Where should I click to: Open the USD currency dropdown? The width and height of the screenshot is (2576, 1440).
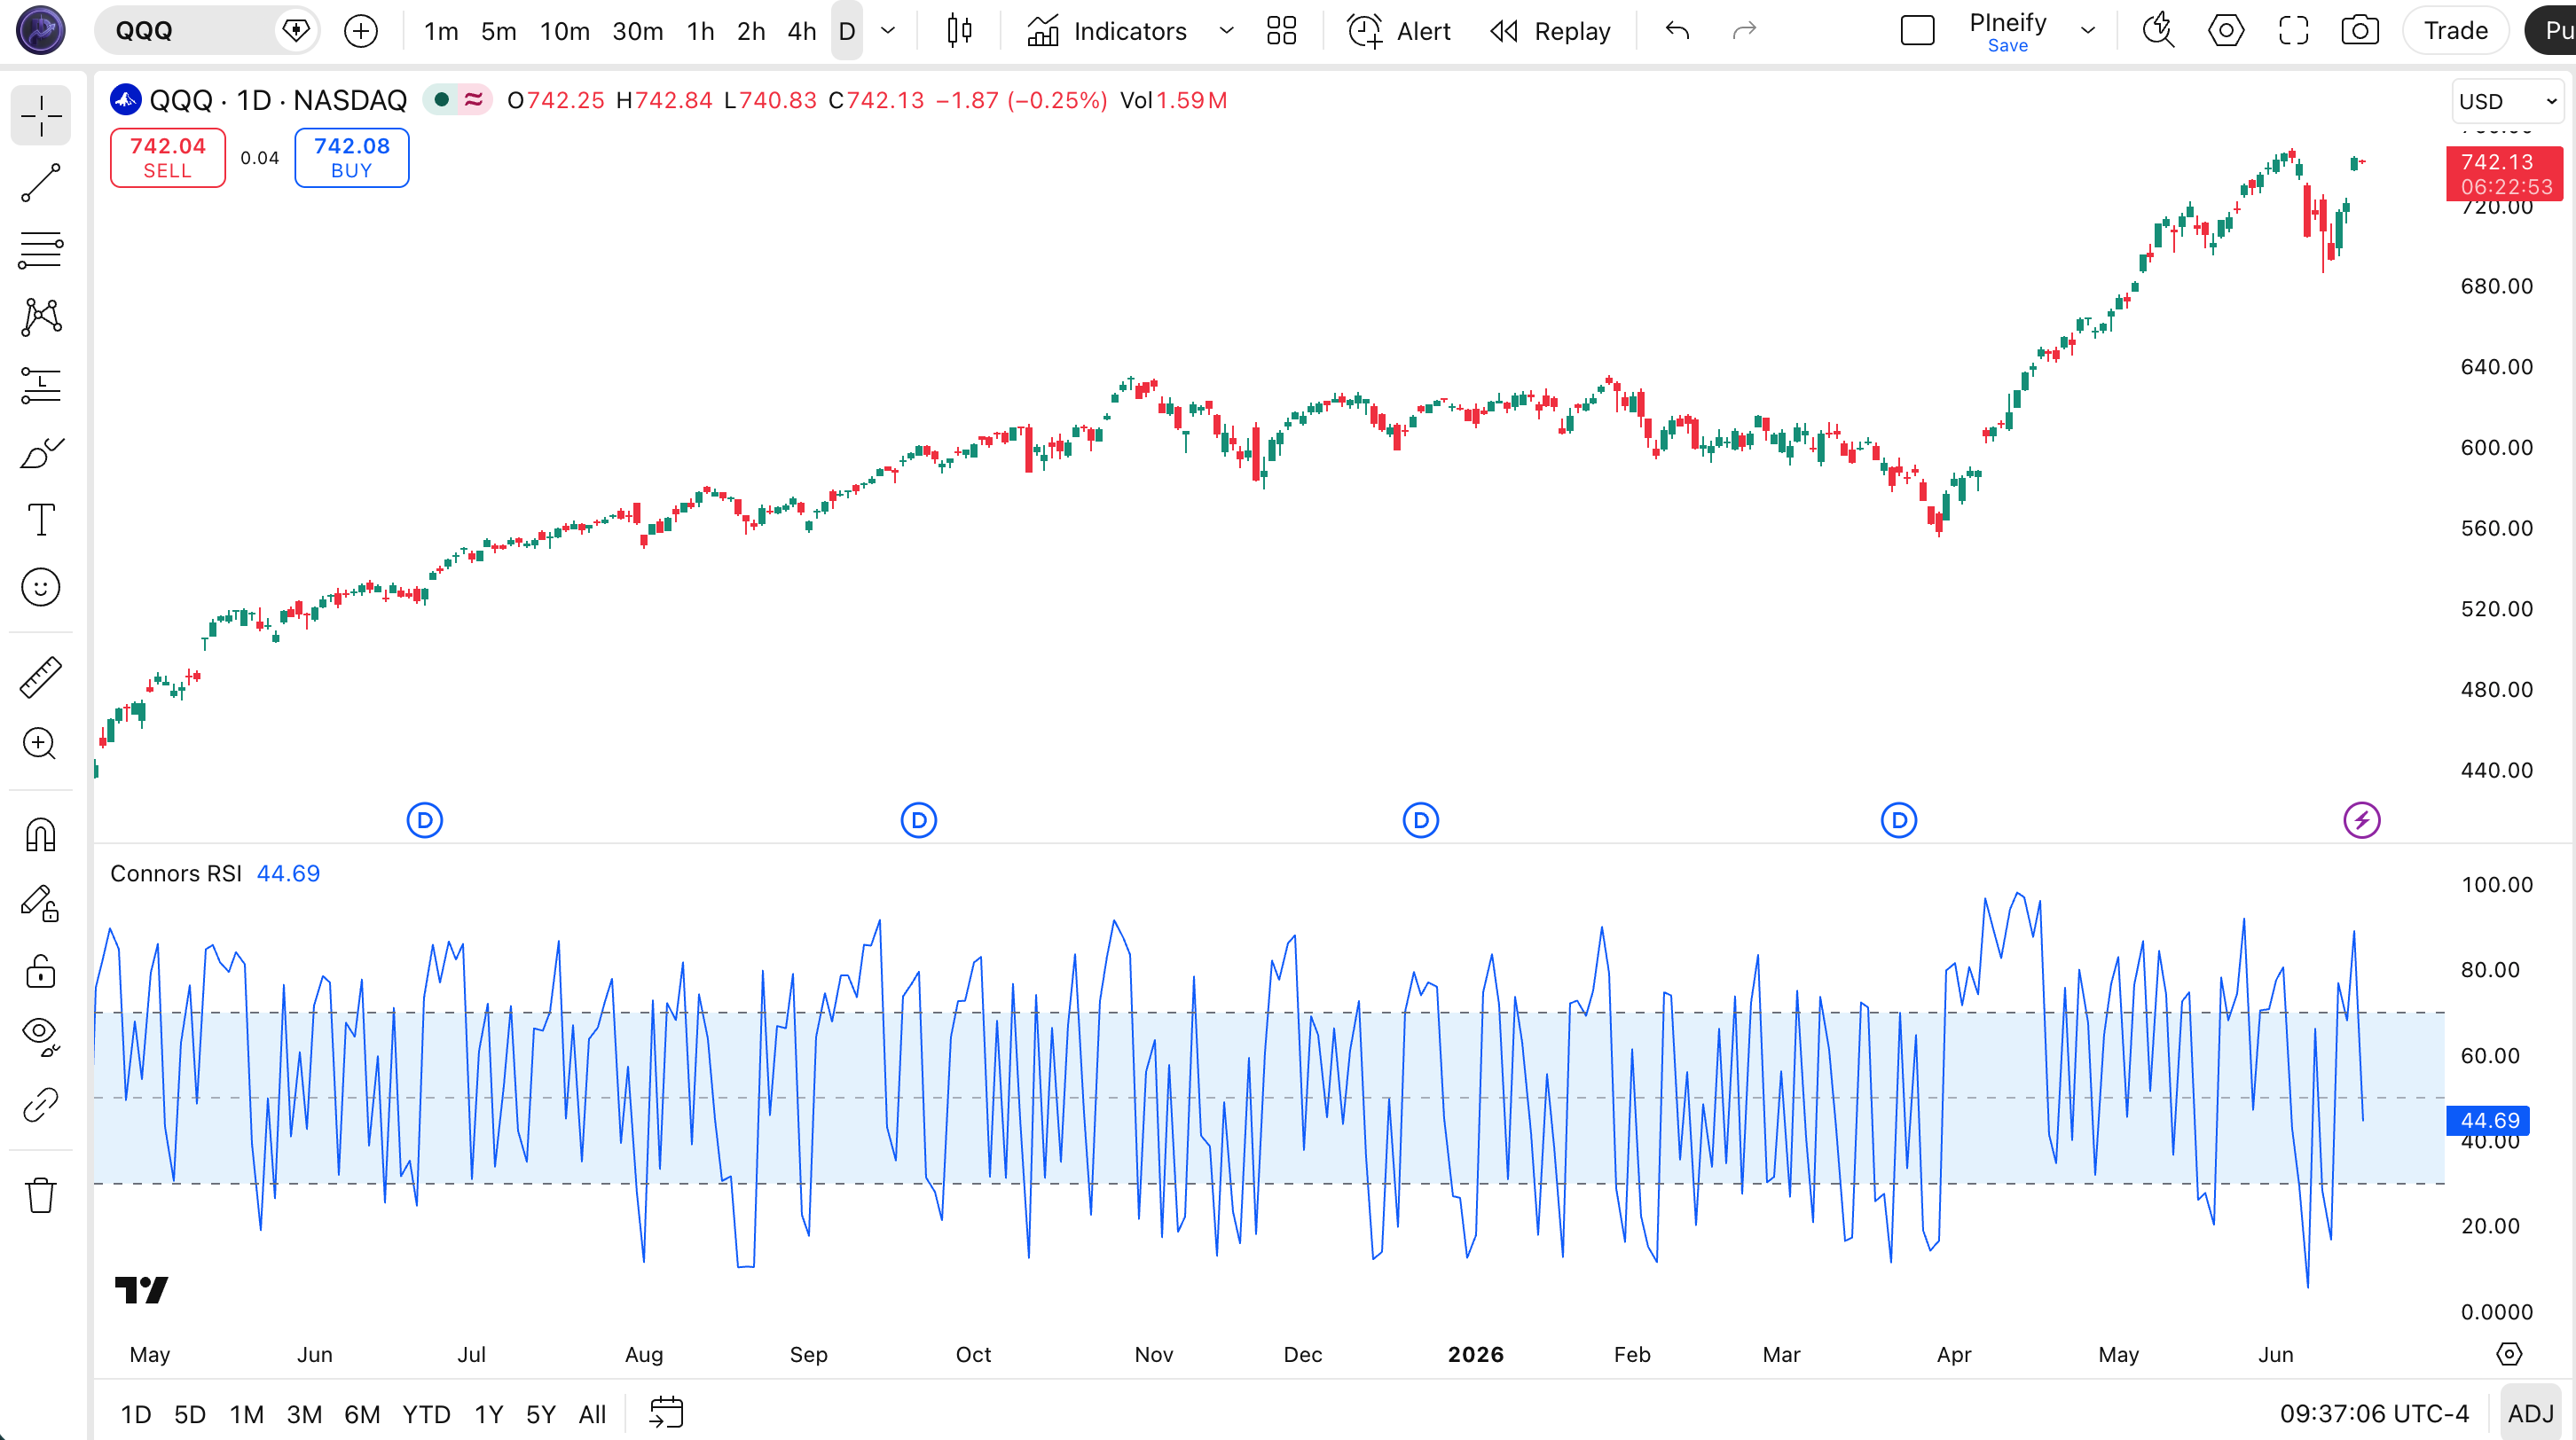tap(2507, 101)
